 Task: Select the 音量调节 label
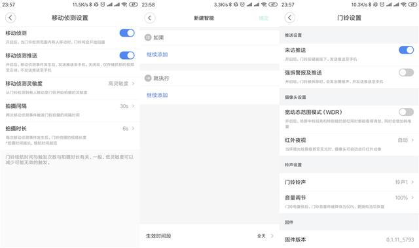coord(295,198)
